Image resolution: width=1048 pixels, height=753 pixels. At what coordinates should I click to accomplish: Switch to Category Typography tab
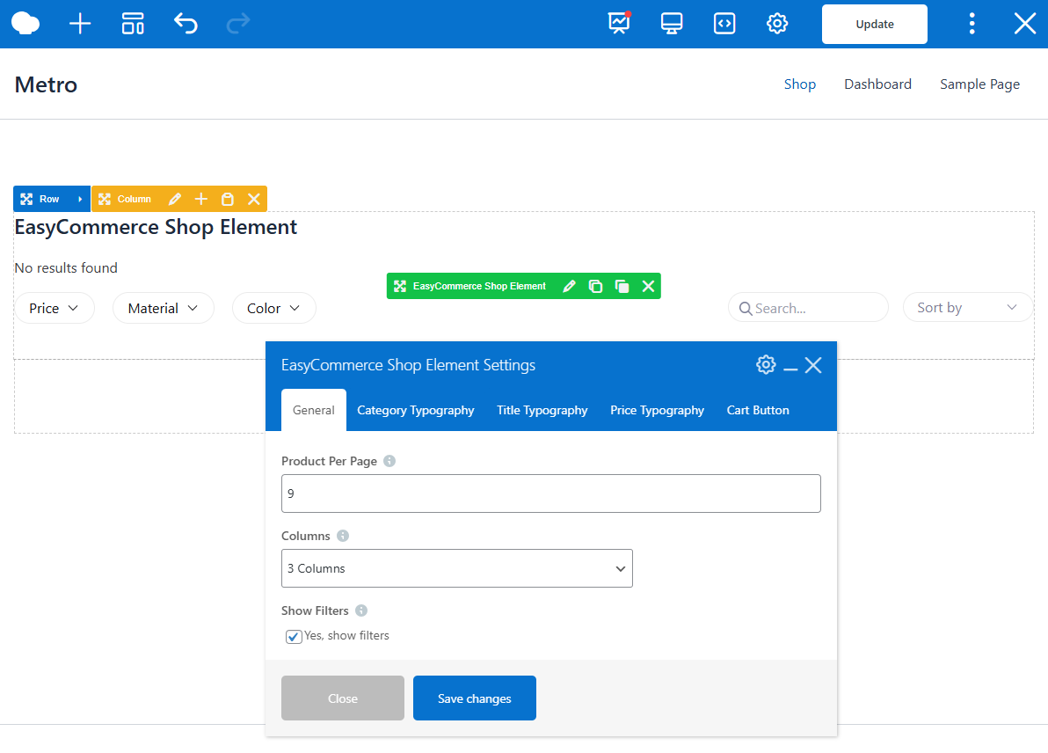tap(415, 410)
